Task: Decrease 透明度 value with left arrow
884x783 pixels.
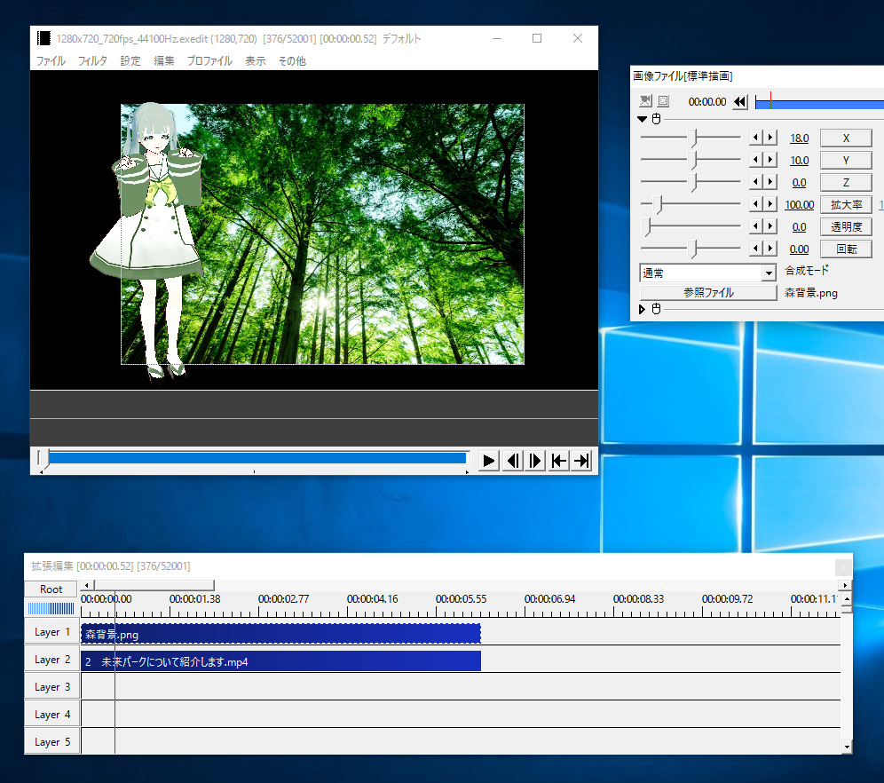Action: [x=755, y=226]
